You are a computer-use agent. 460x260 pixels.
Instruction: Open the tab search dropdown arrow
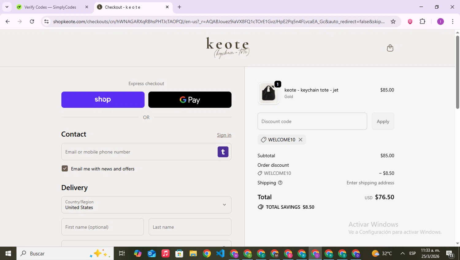(7, 7)
